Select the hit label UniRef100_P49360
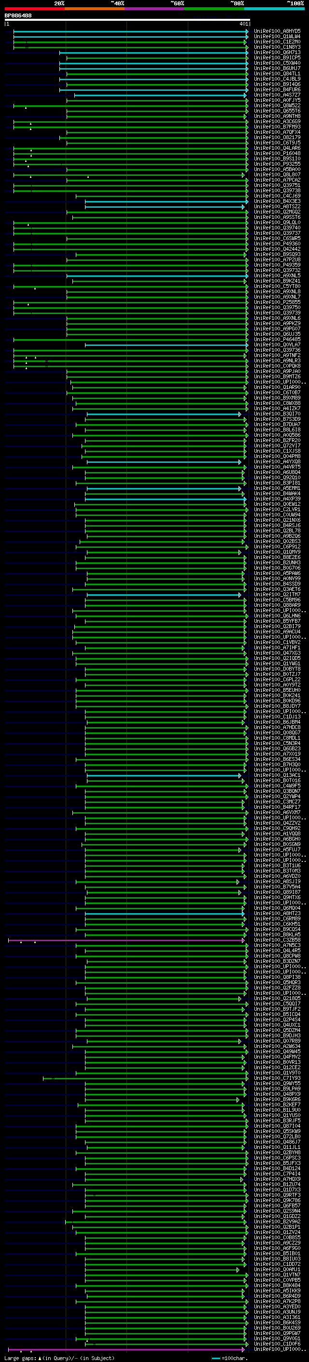 277,244
